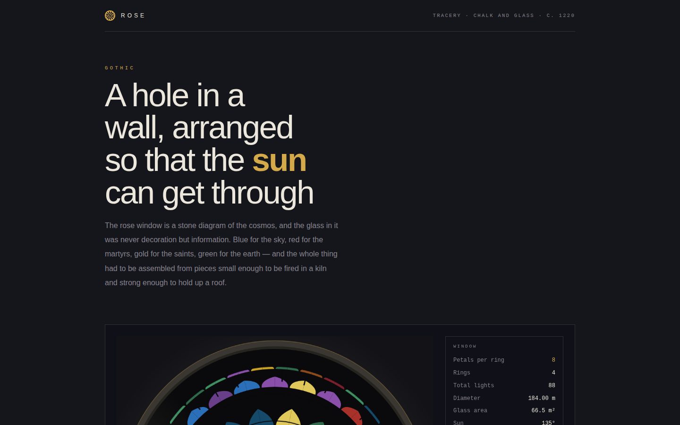Click the Rings value "4"
The width and height of the screenshot is (680, 425).
coord(553,373)
